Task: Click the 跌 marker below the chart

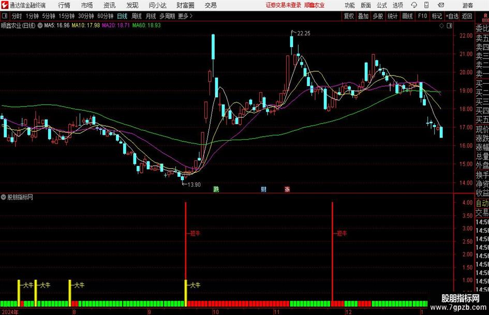Action: [216, 189]
